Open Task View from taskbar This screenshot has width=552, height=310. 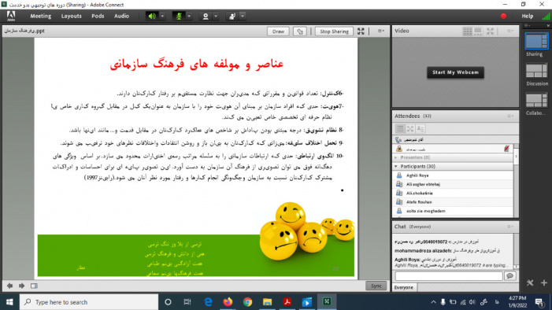click(x=187, y=302)
